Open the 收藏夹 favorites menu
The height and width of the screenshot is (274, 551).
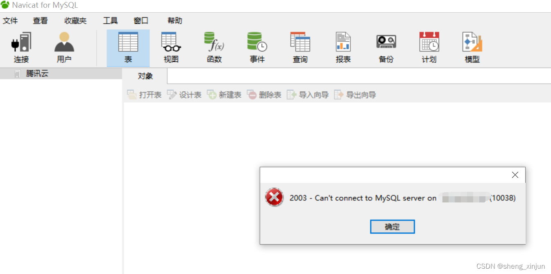[x=75, y=21]
